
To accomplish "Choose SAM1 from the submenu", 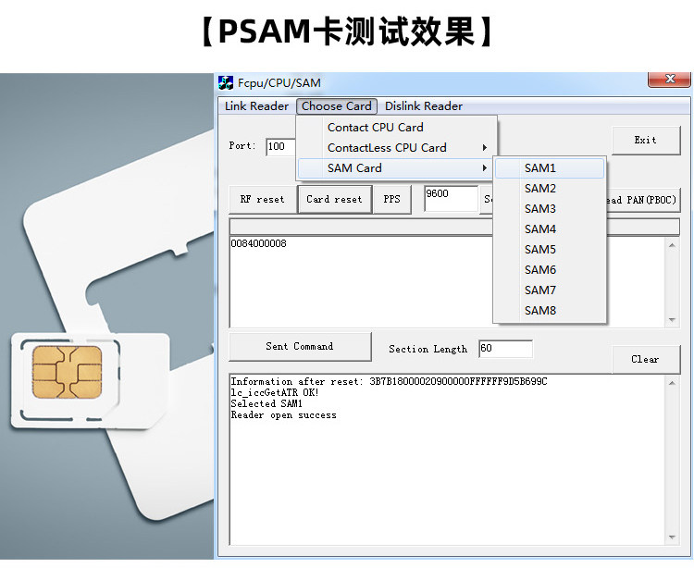I will [x=550, y=168].
